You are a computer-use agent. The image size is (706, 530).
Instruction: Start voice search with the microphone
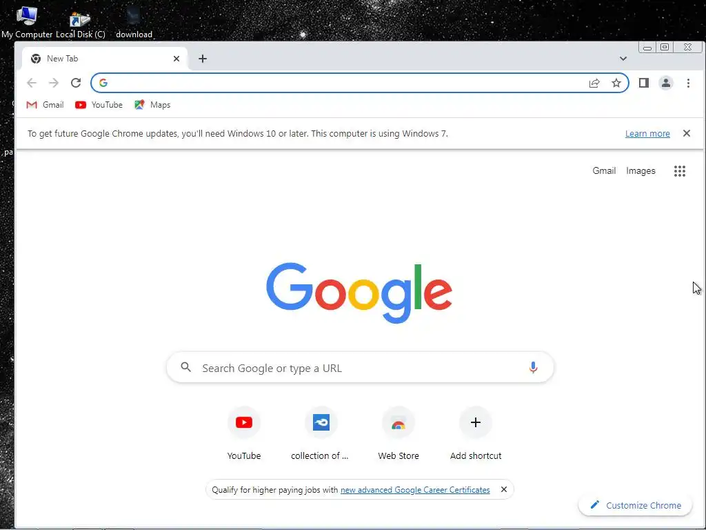[x=533, y=368]
